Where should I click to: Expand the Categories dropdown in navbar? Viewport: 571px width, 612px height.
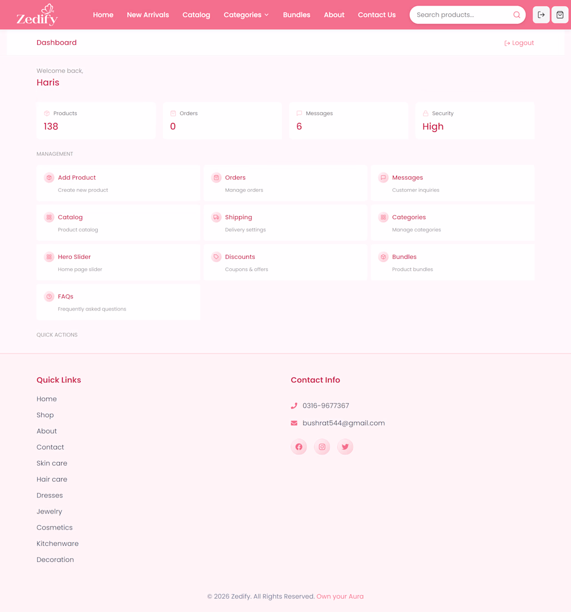[246, 15]
